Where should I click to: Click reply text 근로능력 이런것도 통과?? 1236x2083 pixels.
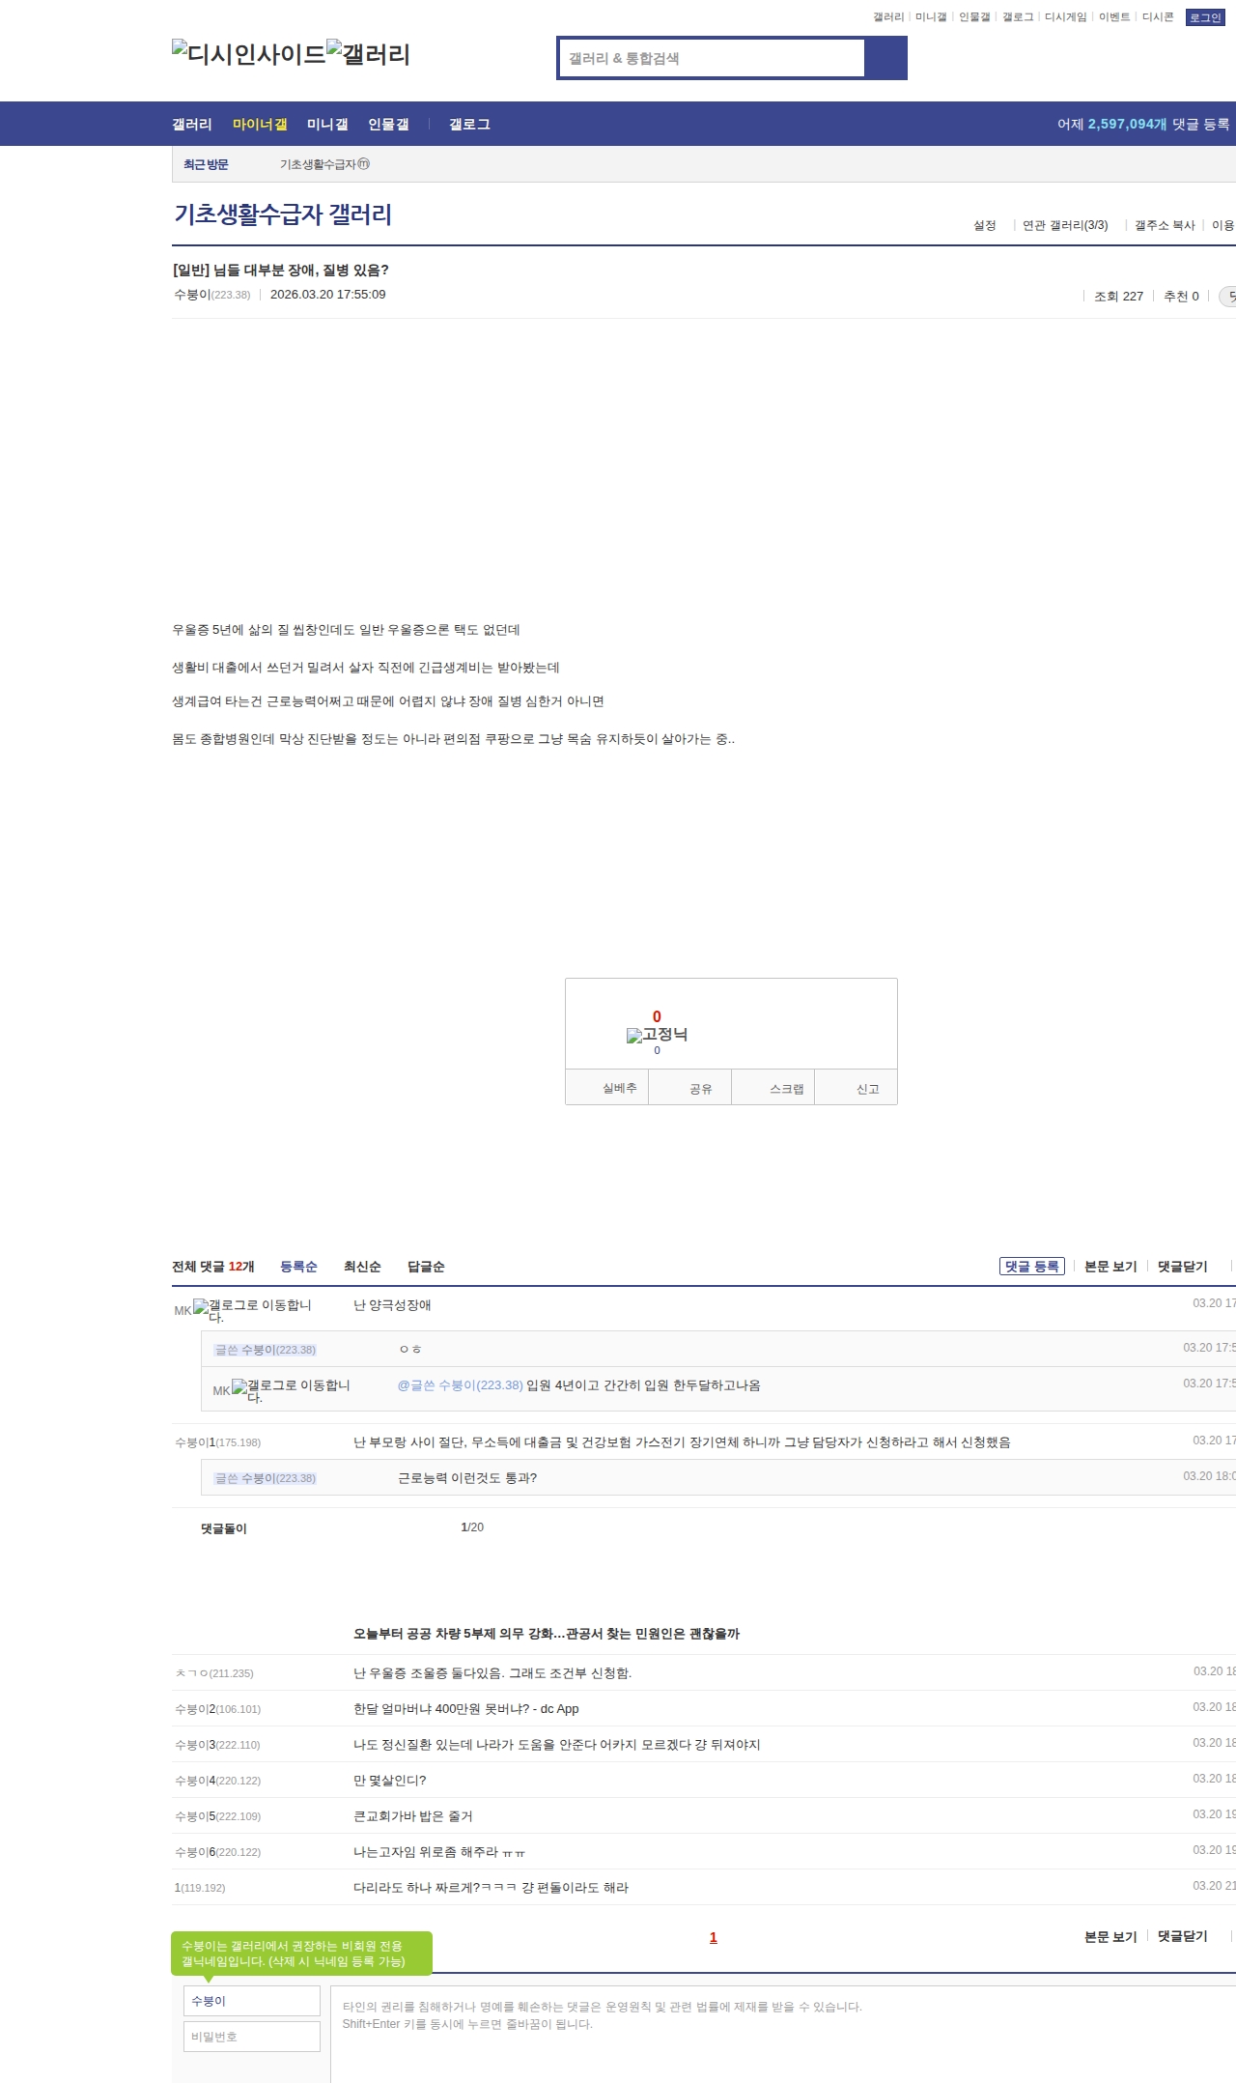click(467, 1478)
